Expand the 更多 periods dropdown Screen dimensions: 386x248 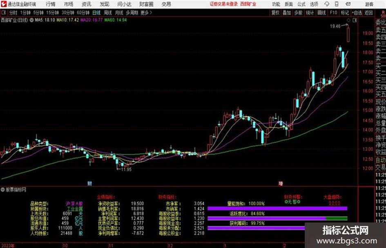146,13
